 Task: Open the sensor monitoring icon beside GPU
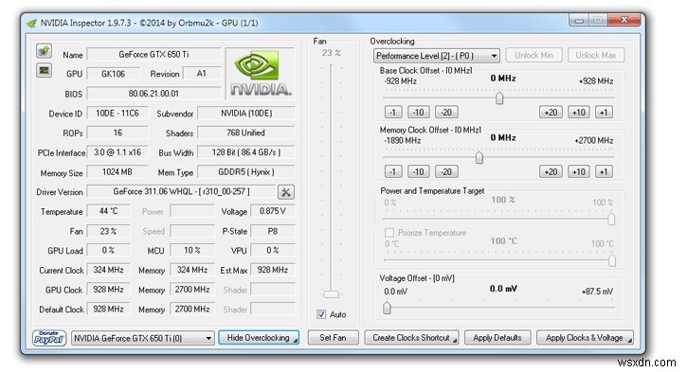click(44, 70)
